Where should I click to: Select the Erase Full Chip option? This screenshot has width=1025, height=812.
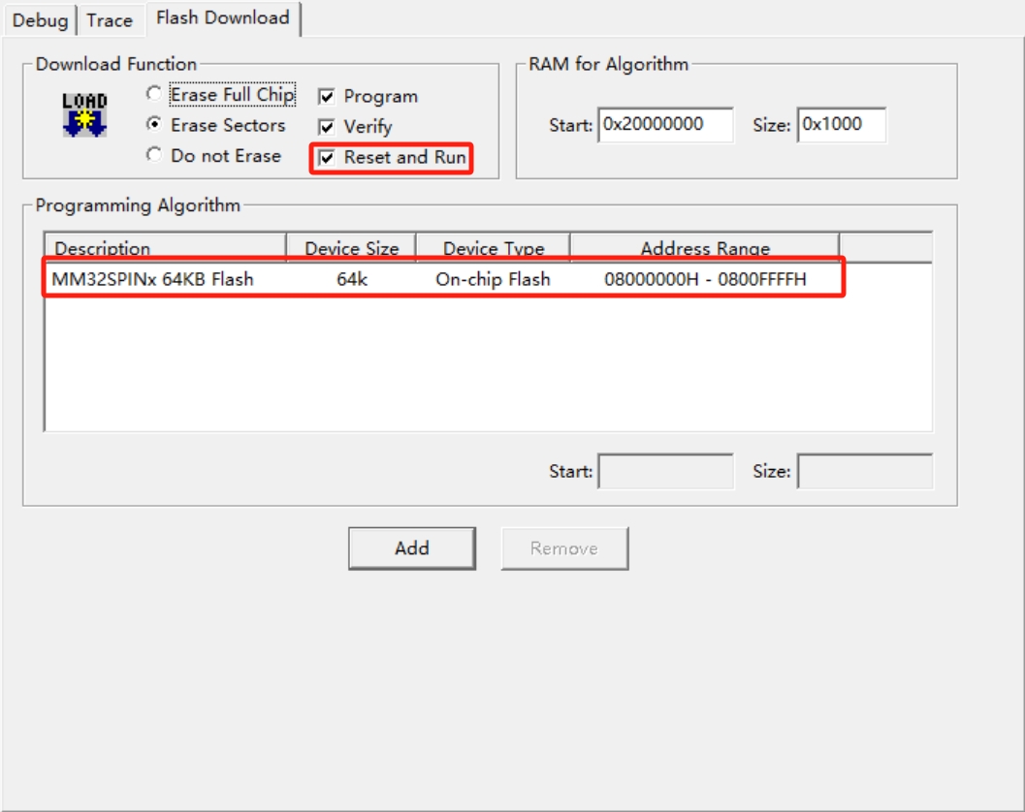pos(153,95)
